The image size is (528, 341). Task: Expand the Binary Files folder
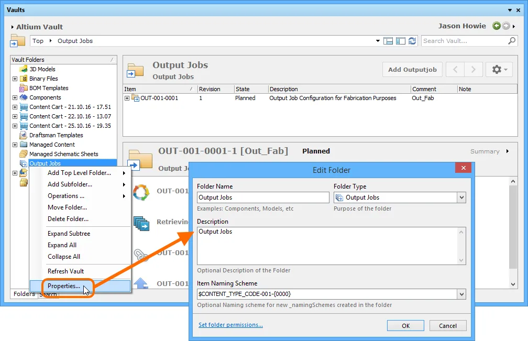pyautogui.click(x=15, y=79)
